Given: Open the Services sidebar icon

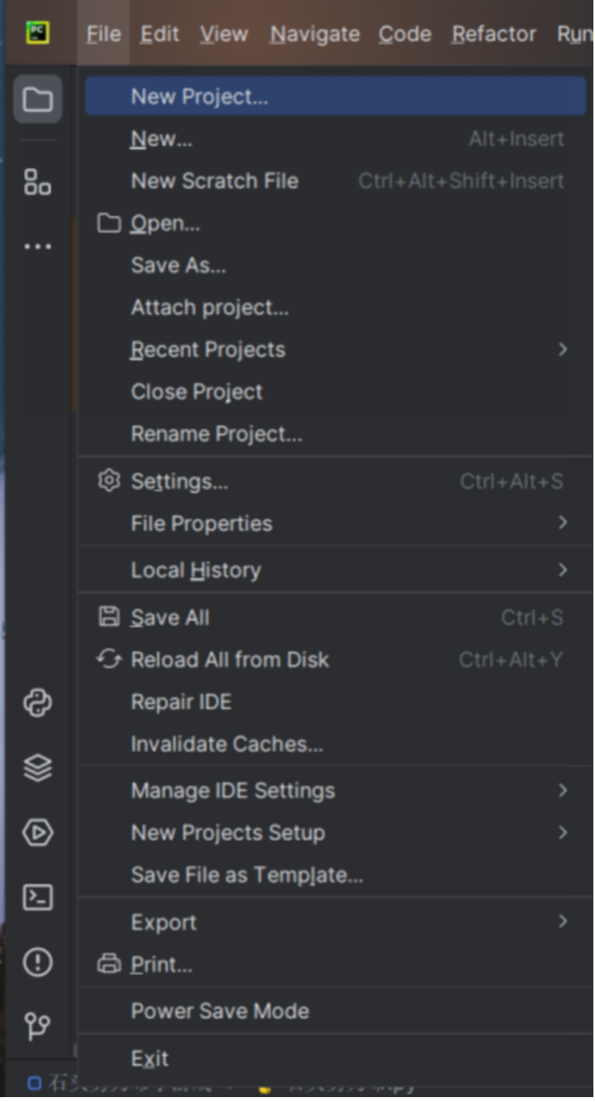Looking at the screenshot, I should (38, 832).
